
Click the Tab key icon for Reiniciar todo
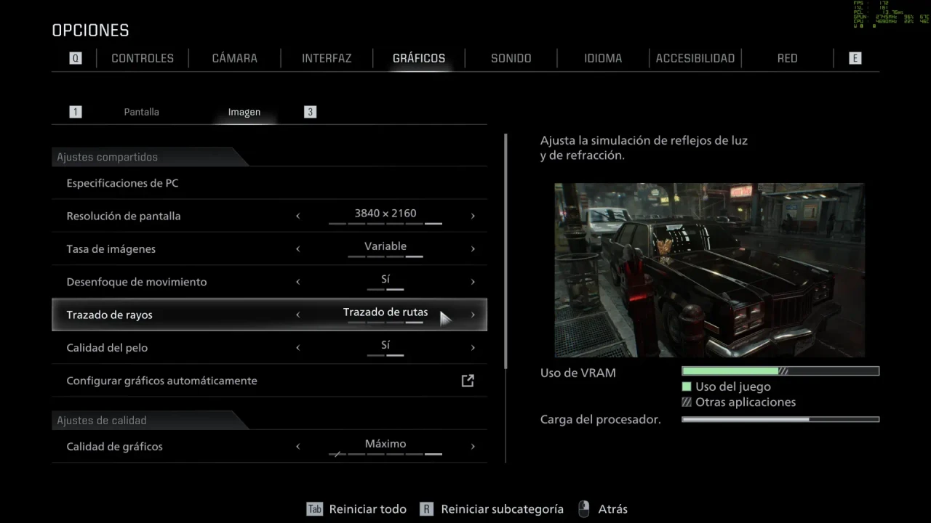[314, 509]
